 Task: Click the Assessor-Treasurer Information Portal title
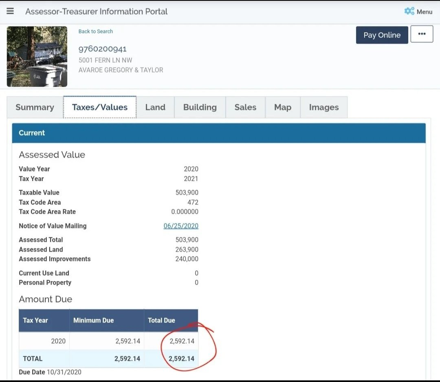coord(96,11)
